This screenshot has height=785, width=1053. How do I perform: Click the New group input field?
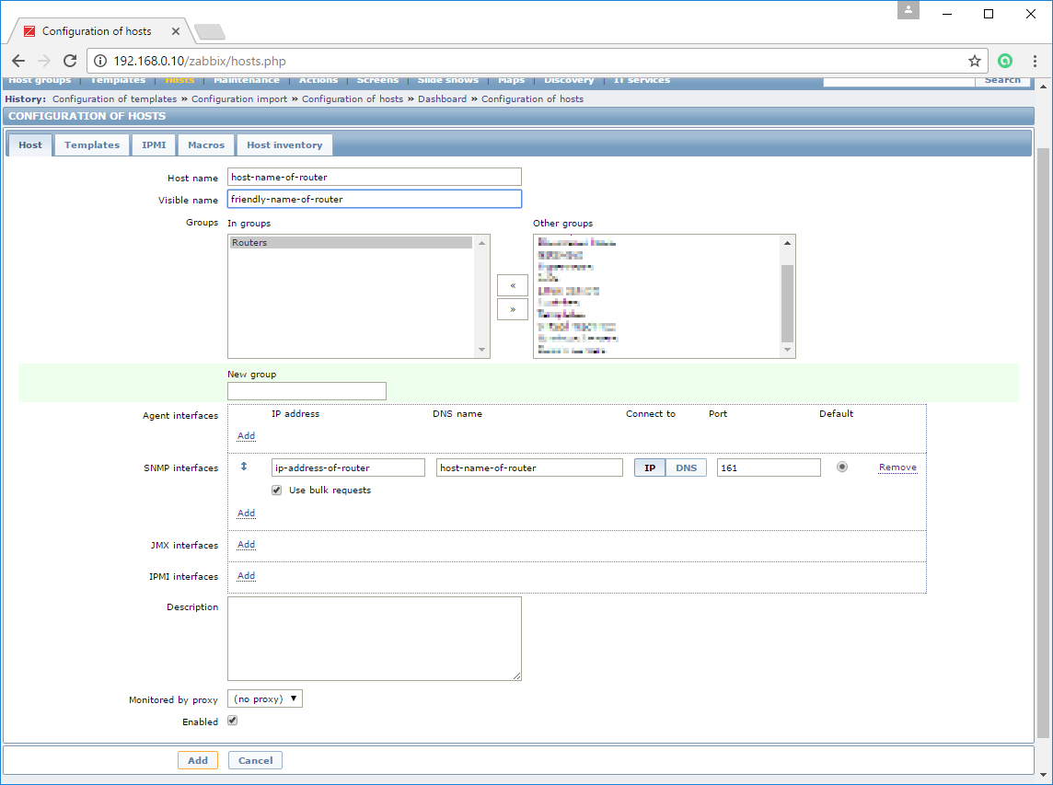pos(307,391)
